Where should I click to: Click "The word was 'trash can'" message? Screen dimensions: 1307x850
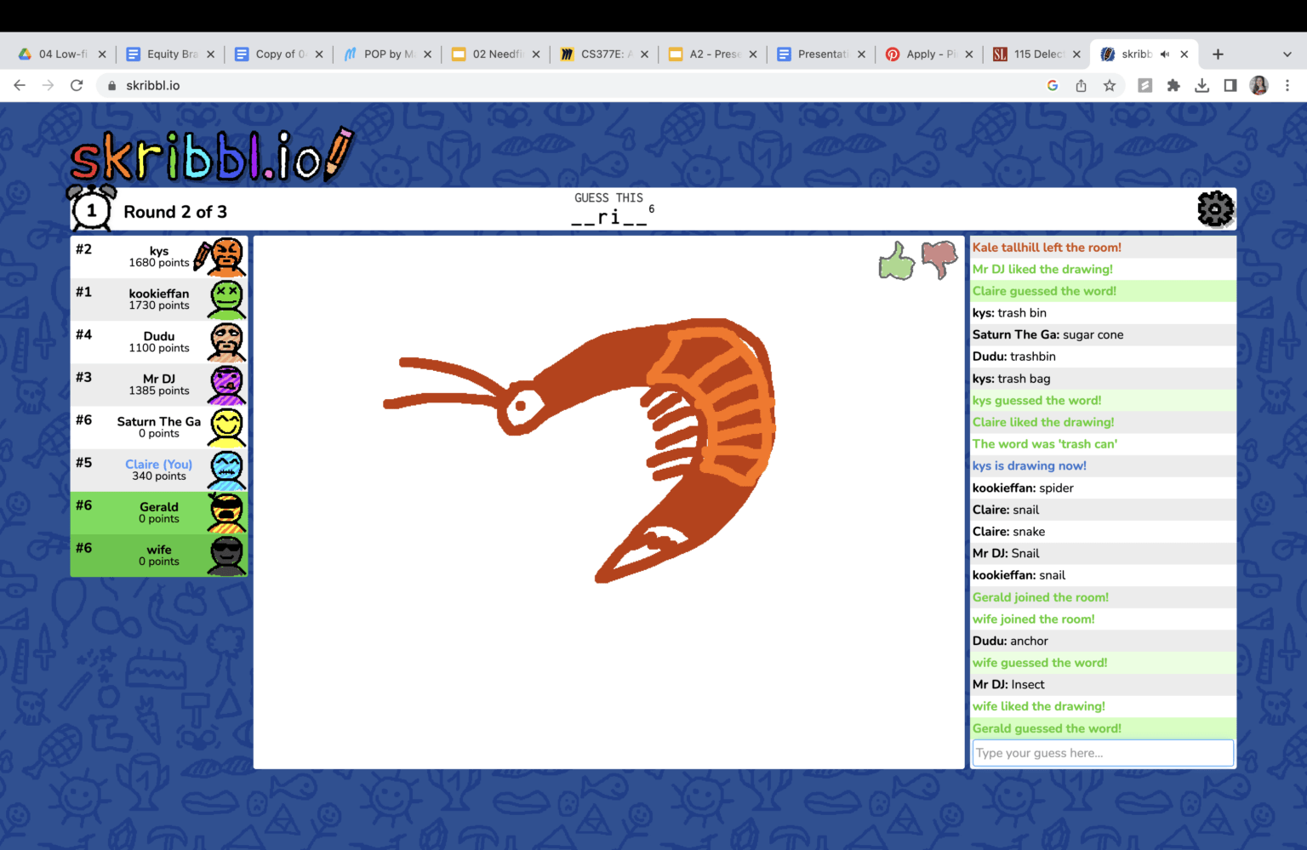[x=1045, y=444]
